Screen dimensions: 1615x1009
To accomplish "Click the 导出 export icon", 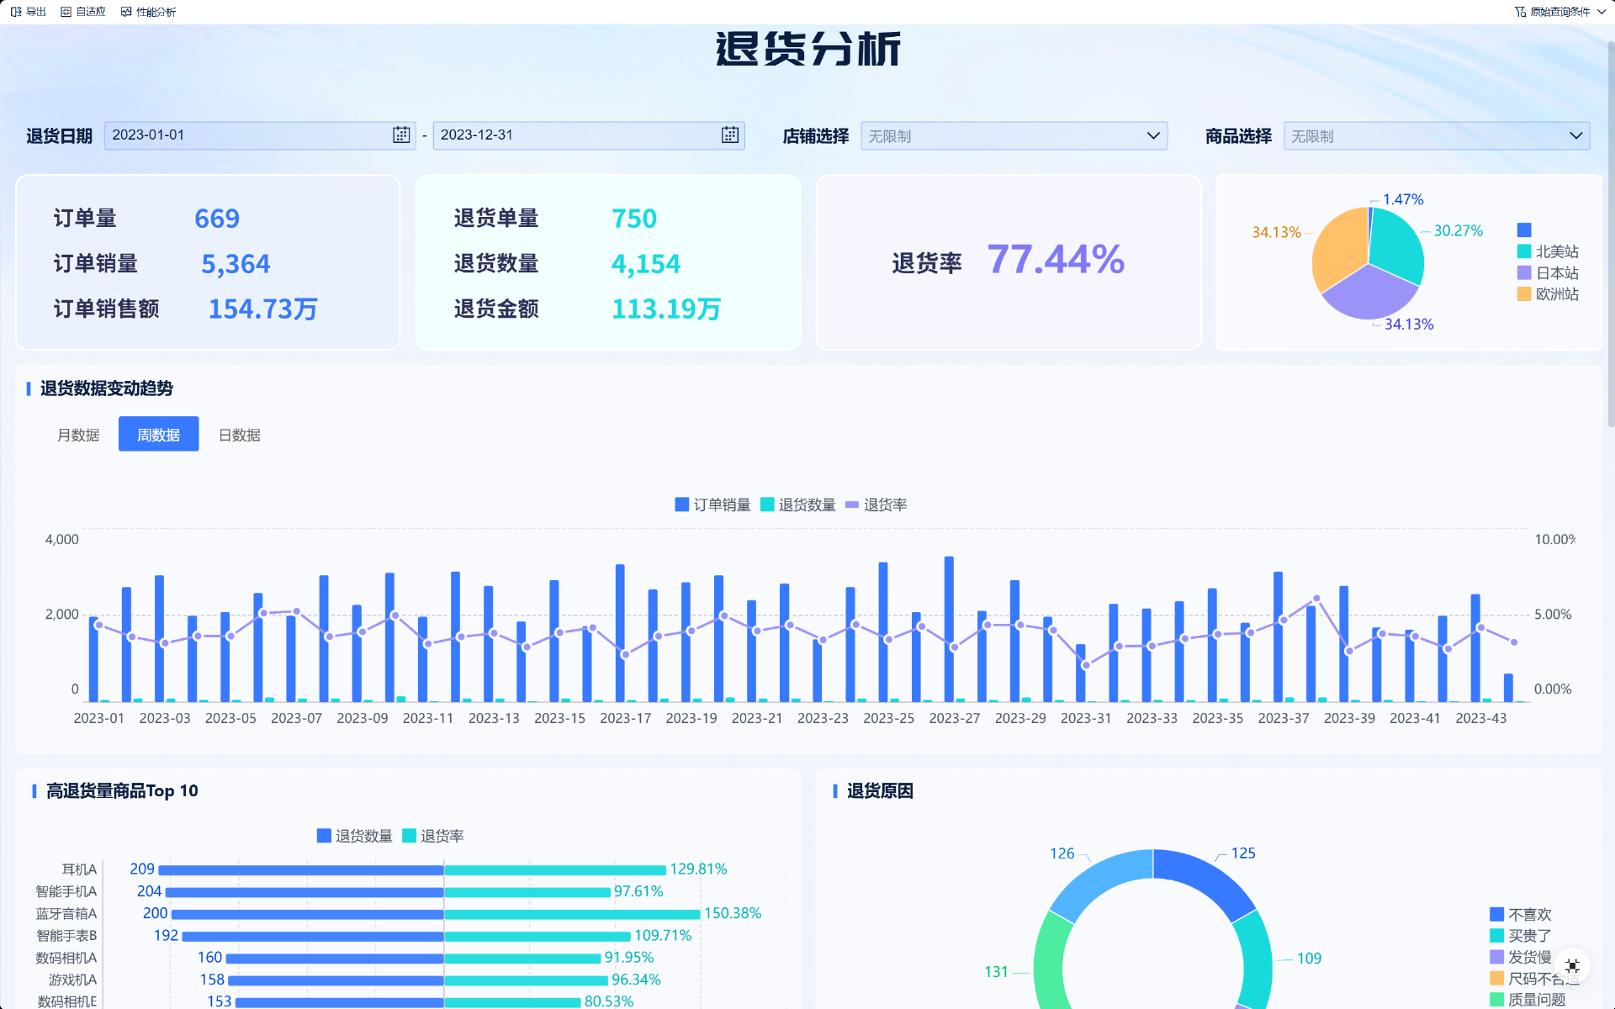I will (16, 12).
